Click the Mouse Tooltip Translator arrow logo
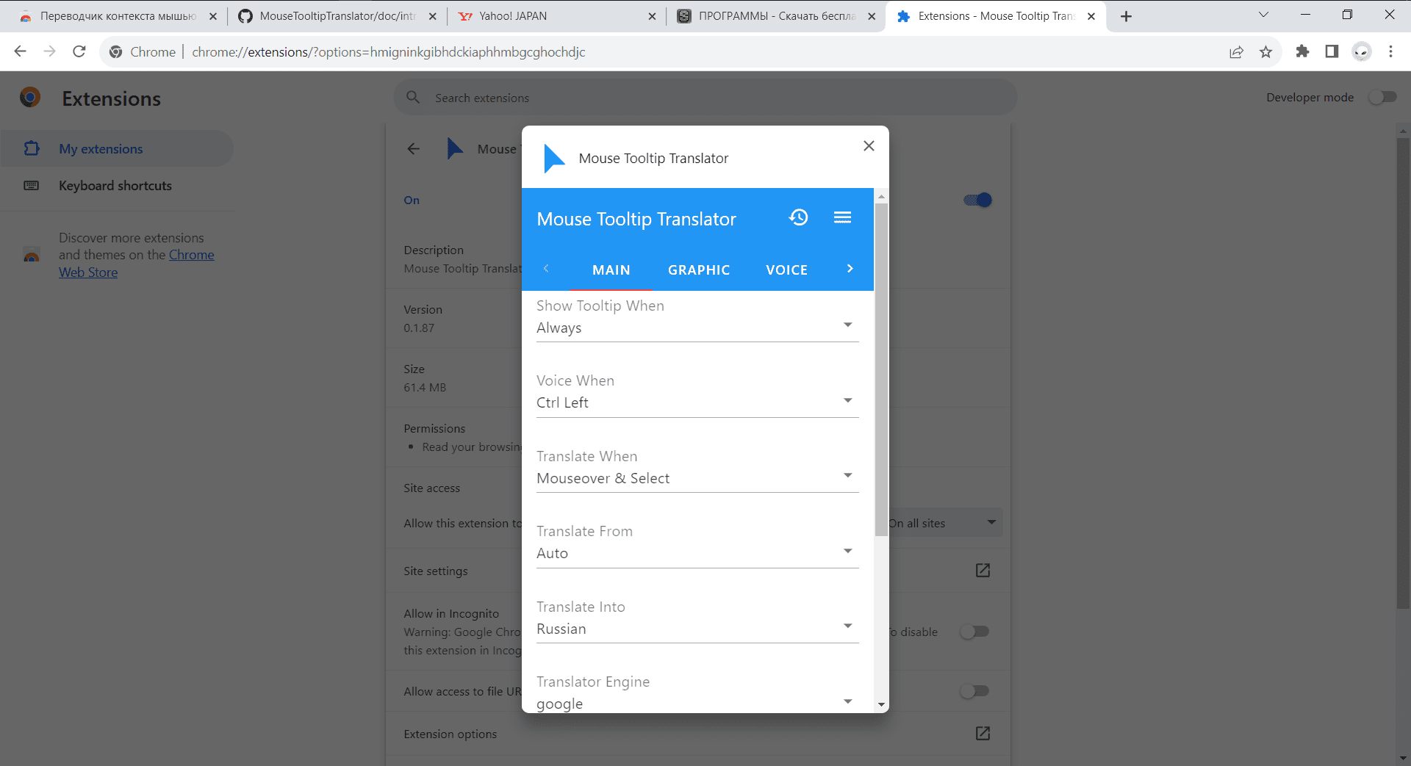This screenshot has width=1411, height=766. pos(553,159)
